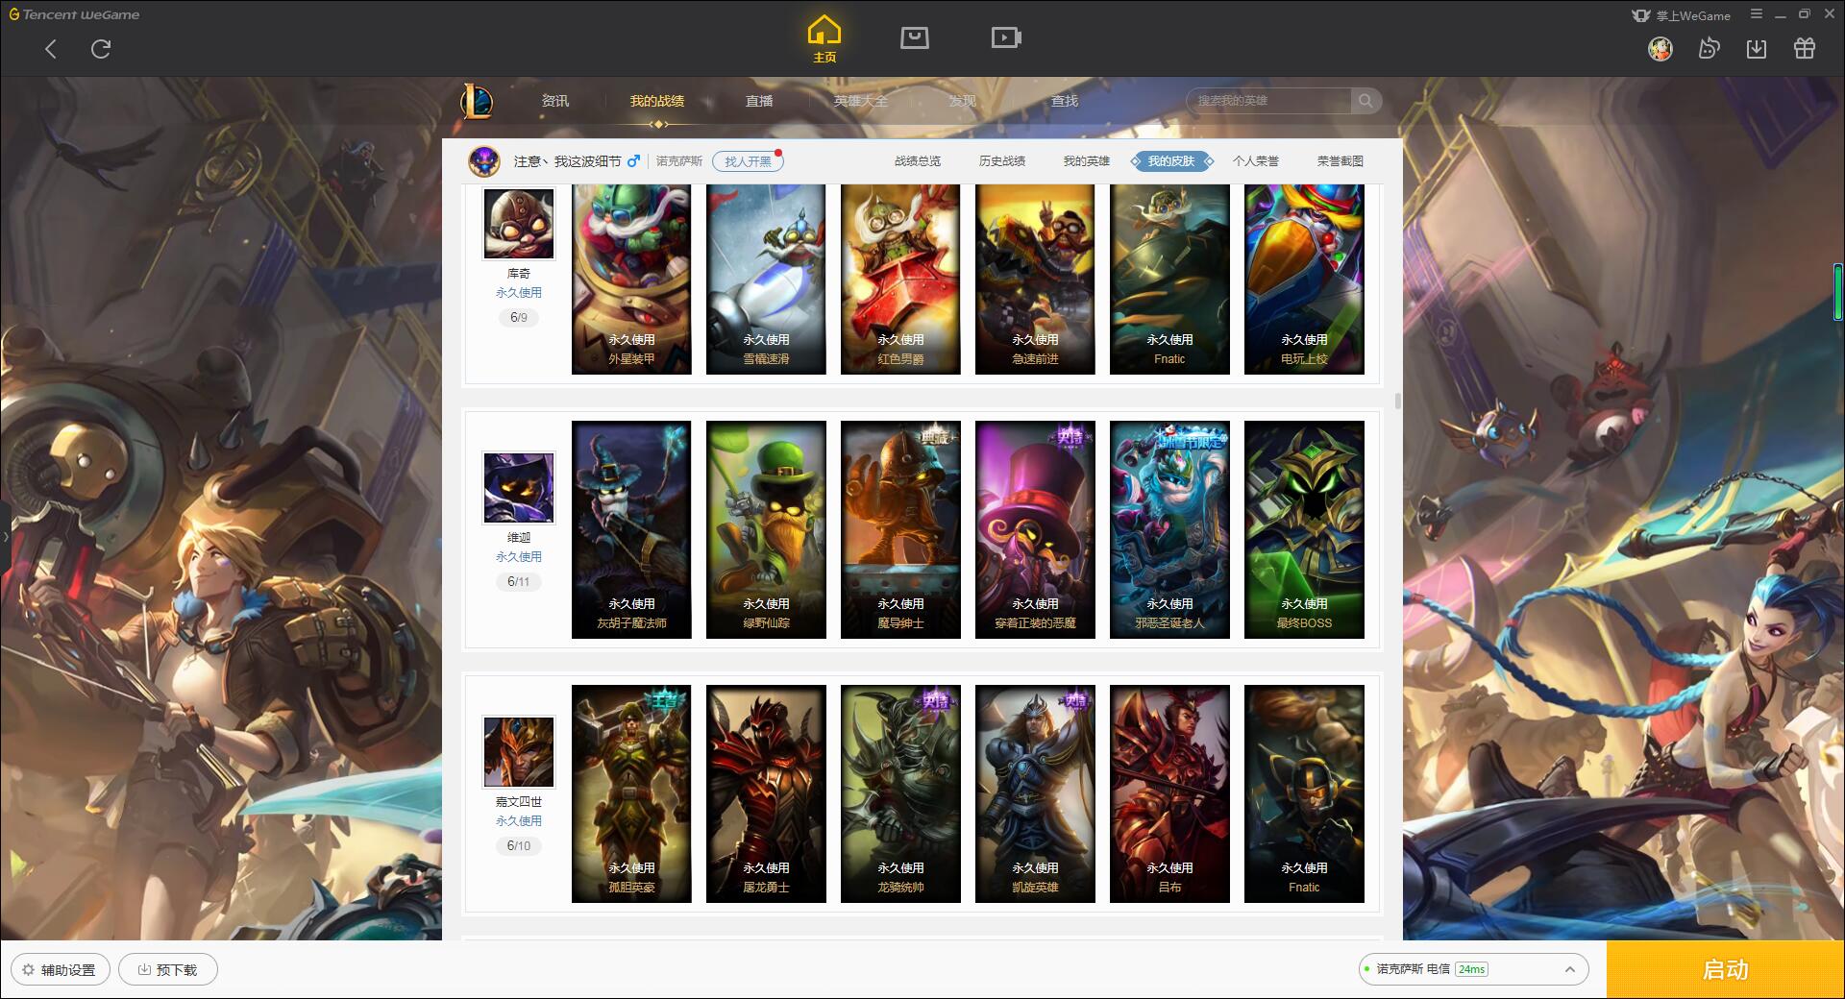Click the 找人开黑 button
1845x999 pixels.
coord(748,161)
